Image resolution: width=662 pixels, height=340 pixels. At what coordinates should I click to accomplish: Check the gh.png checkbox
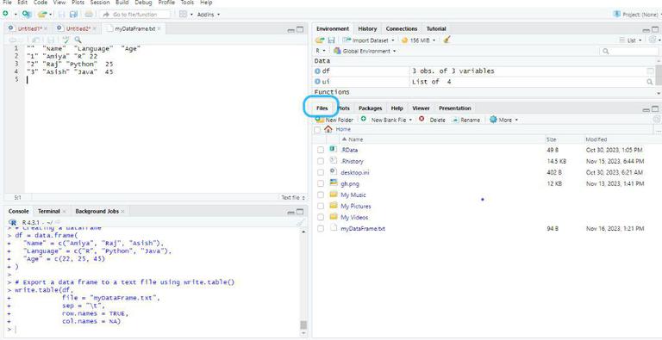pos(321,183)
